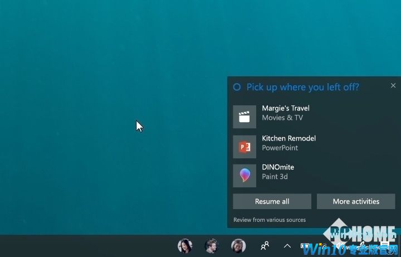Image resolution: width=401 pixels, height=257 pixels.
Task: Open the first pinned contact, dark-haired woman avatar
Action: [185, 246]
